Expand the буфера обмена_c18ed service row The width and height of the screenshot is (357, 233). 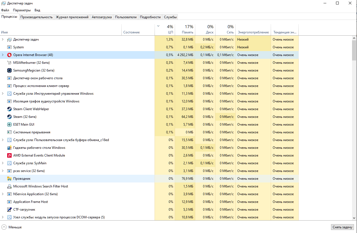pos(3,140)
